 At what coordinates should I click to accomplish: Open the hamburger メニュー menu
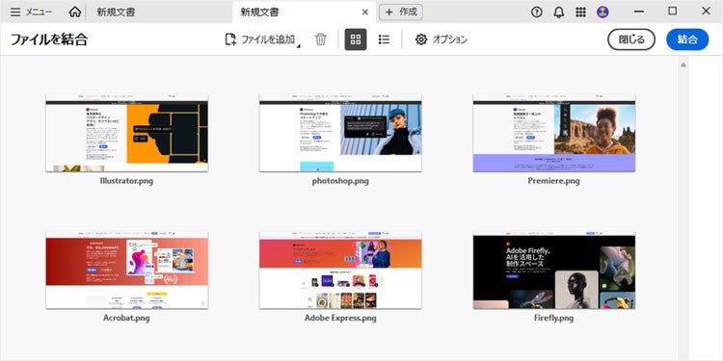click(x=31, y=12)
